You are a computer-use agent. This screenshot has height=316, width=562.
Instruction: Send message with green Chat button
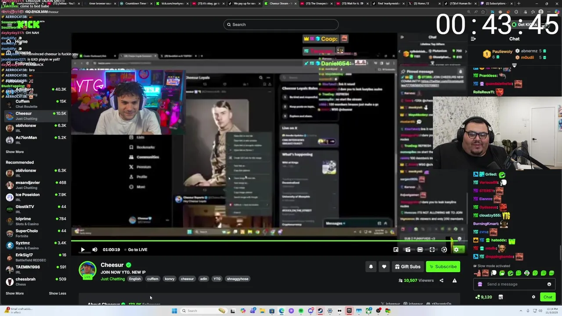coord(548,297)
